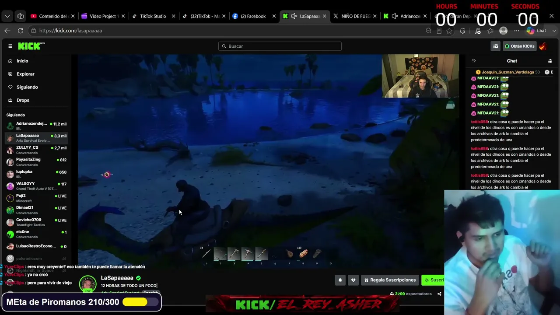
Task: Open the reader view icon in address bar
Action: 439,31
